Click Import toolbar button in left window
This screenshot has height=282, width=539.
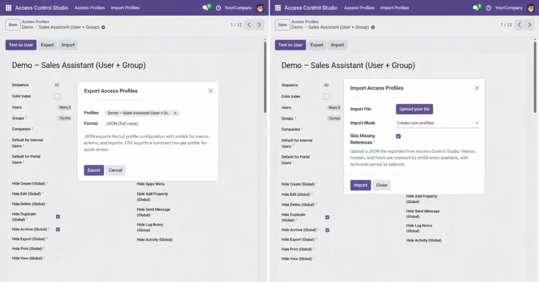(x=68, y=45)
